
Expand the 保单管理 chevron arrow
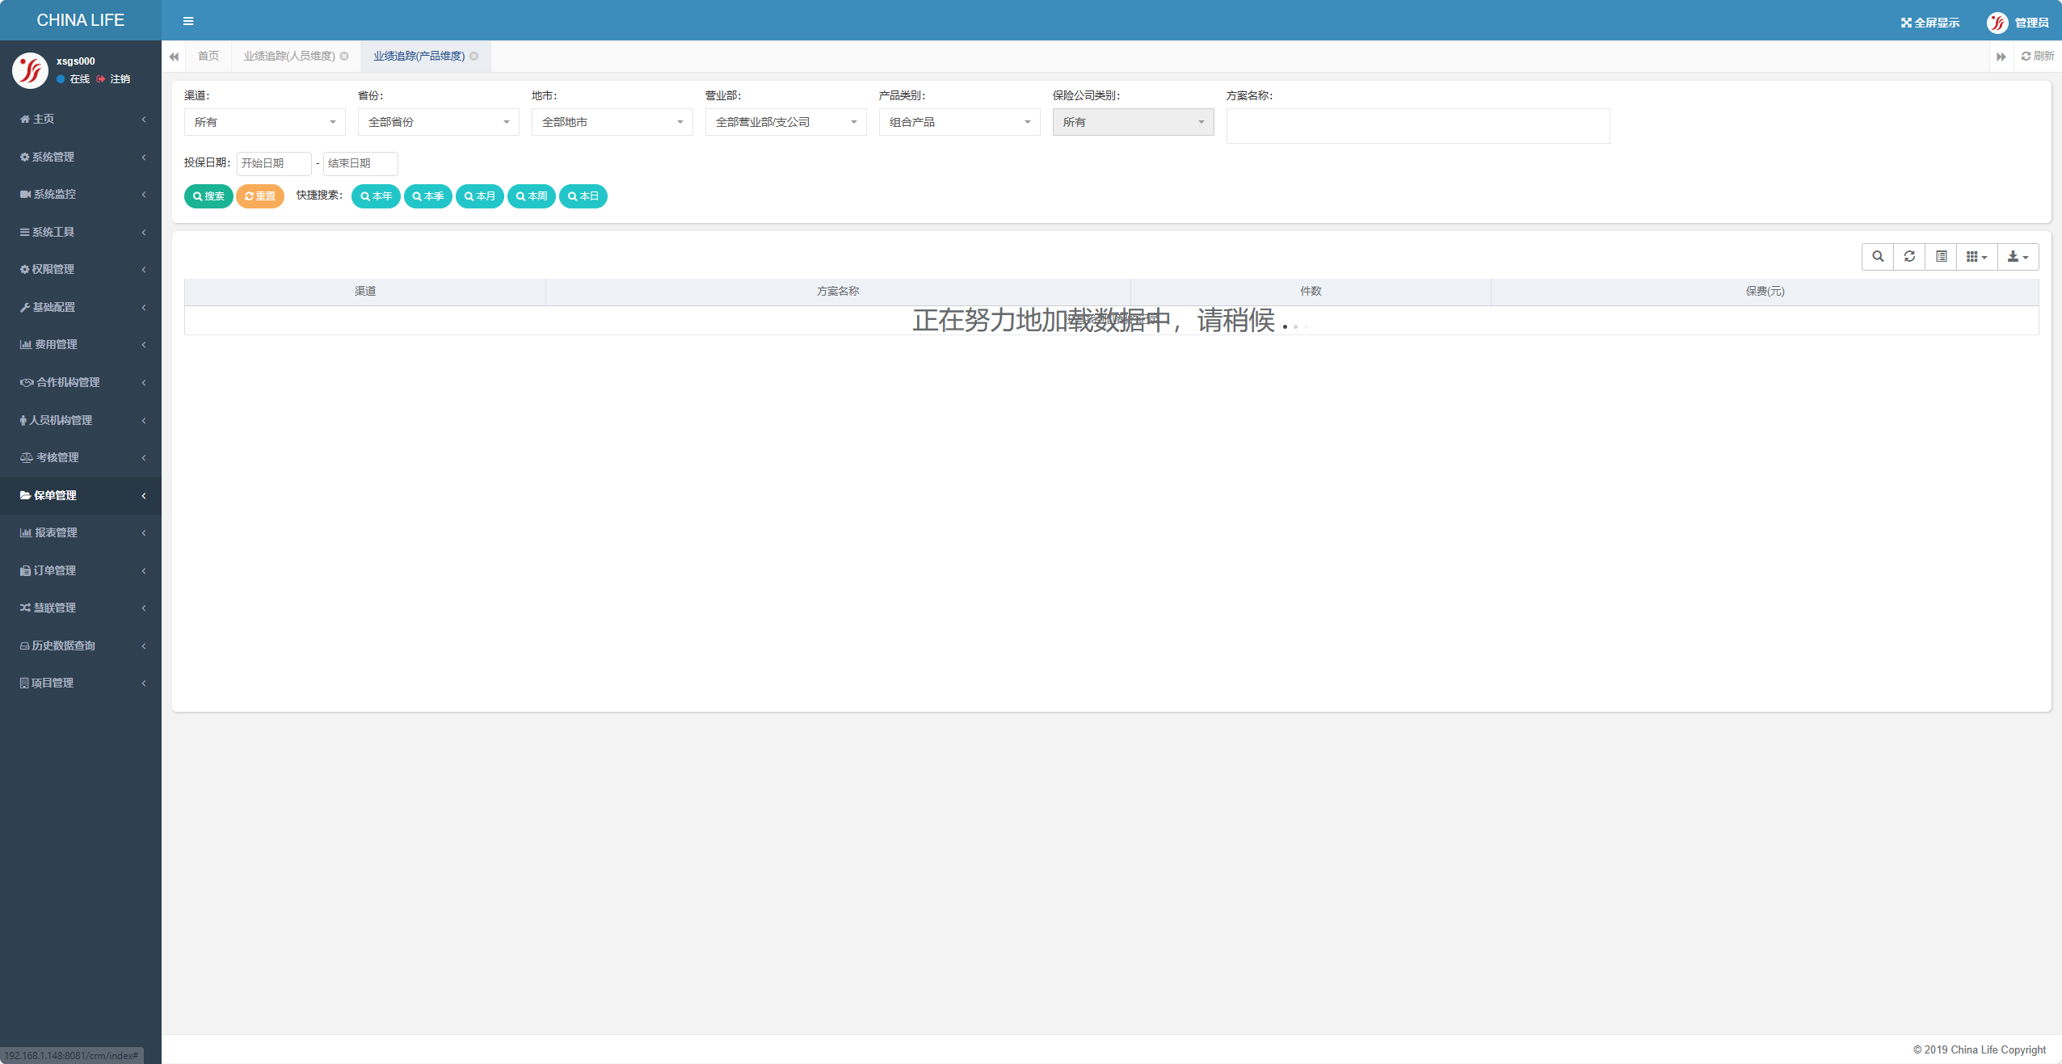pyautogui.click(x=144, y=495)
